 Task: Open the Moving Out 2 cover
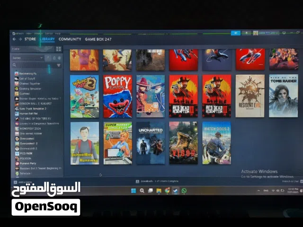pyautogui.click(x=84, y=96)
